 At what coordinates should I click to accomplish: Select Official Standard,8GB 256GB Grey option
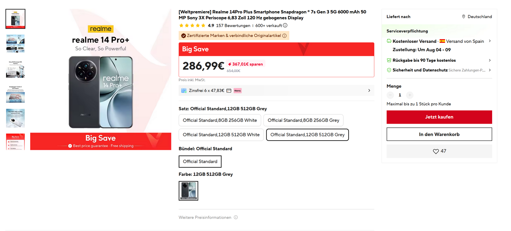pos(303,120)
